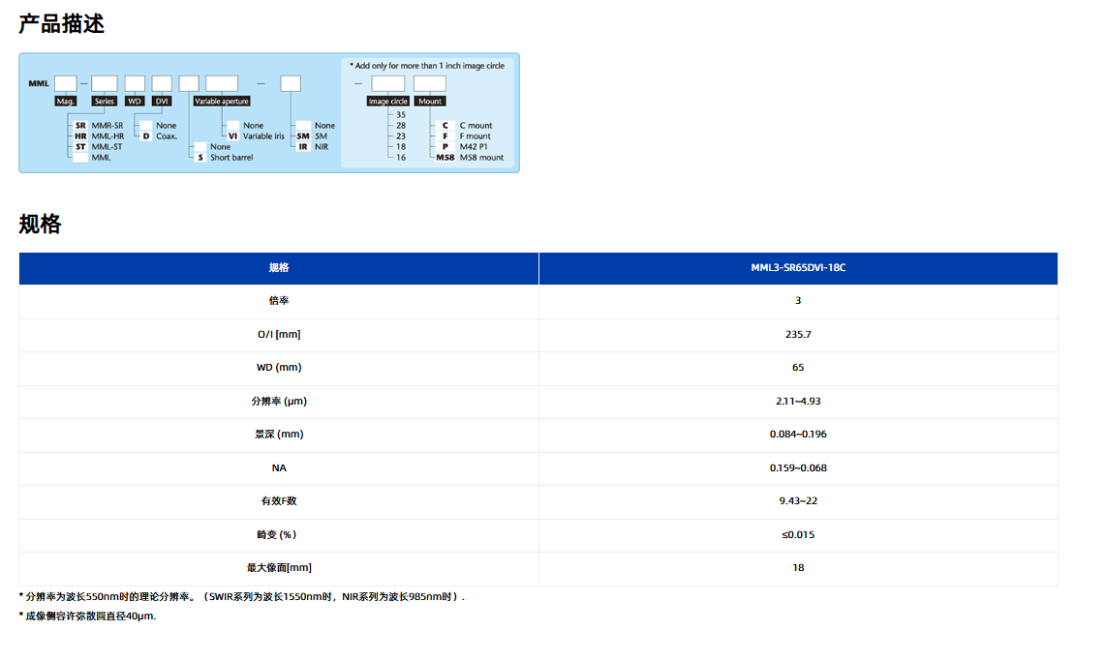Viewport: 1106px width, 662px height.
Task: Click the footnote about 550nm theoretical resolution
Action: [242, 597]
